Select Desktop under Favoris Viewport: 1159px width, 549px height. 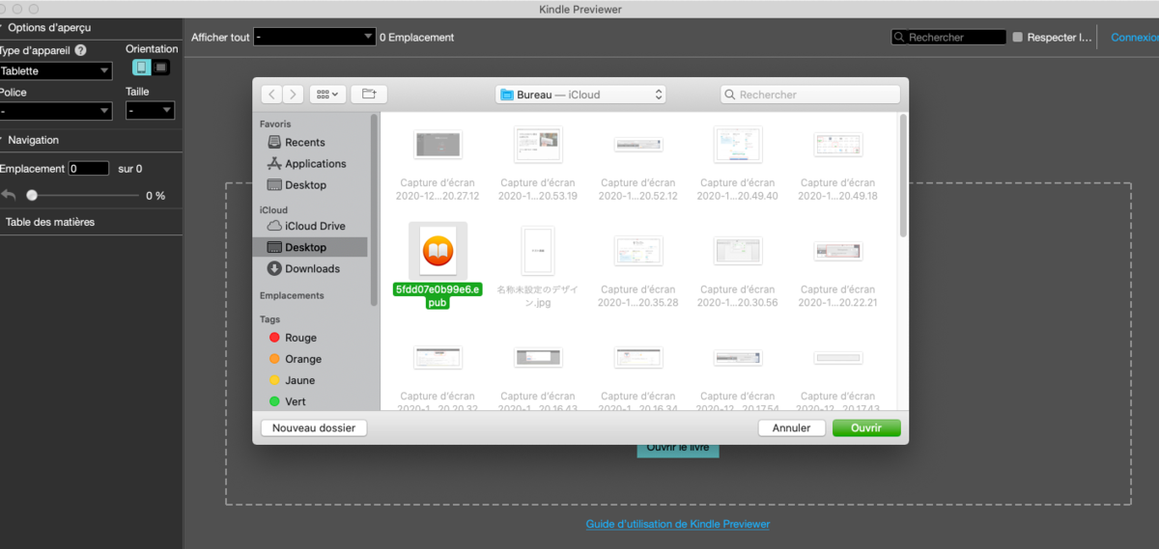[305, 185]
